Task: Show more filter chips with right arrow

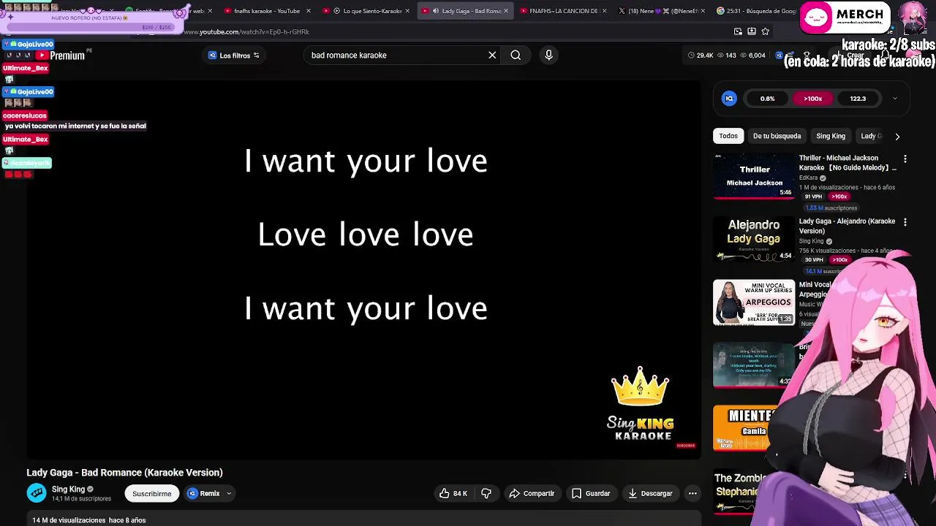Action: click(x=897, y=136)
